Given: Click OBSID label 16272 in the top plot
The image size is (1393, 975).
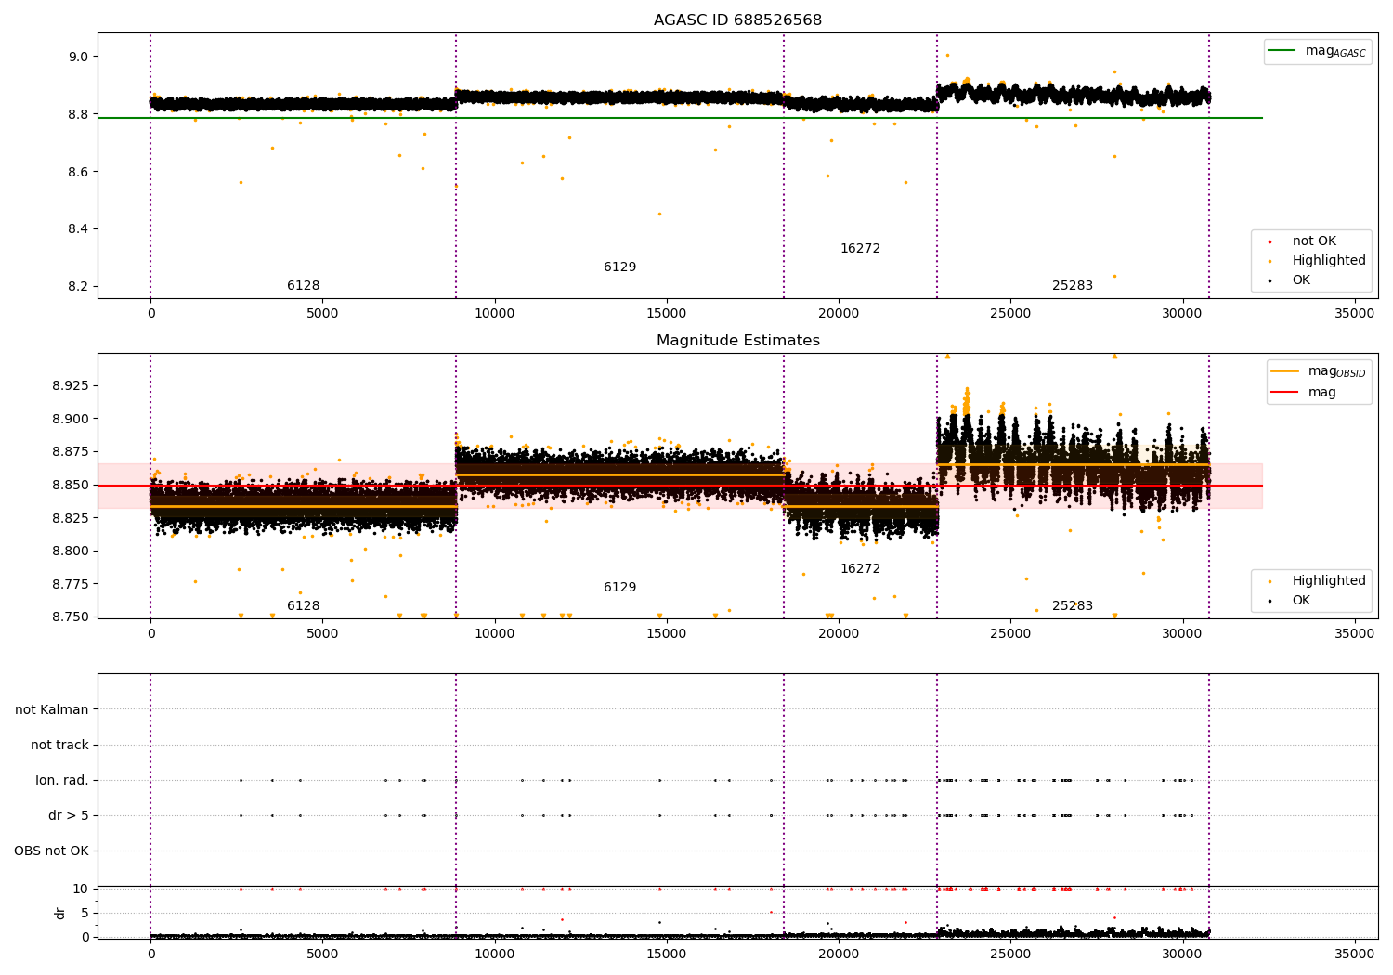Looking at the screenshot, I should pos(860,248).
